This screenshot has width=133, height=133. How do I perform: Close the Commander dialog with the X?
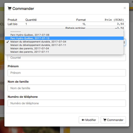[x=125, y=8]
